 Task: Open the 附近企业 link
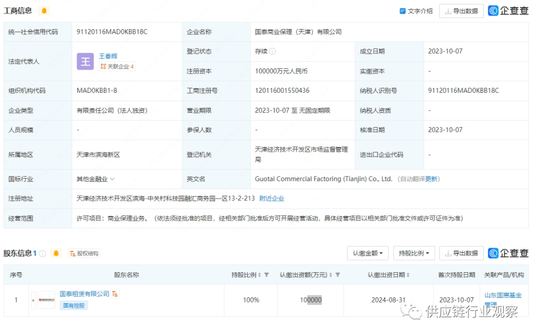click(272, 199)
